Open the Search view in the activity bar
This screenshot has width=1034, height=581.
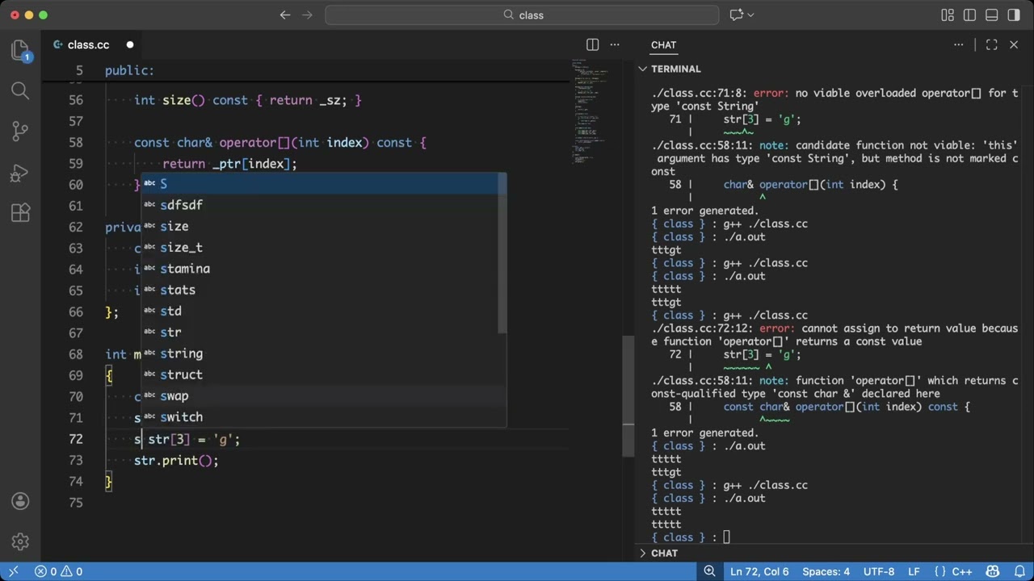(20, 90)
